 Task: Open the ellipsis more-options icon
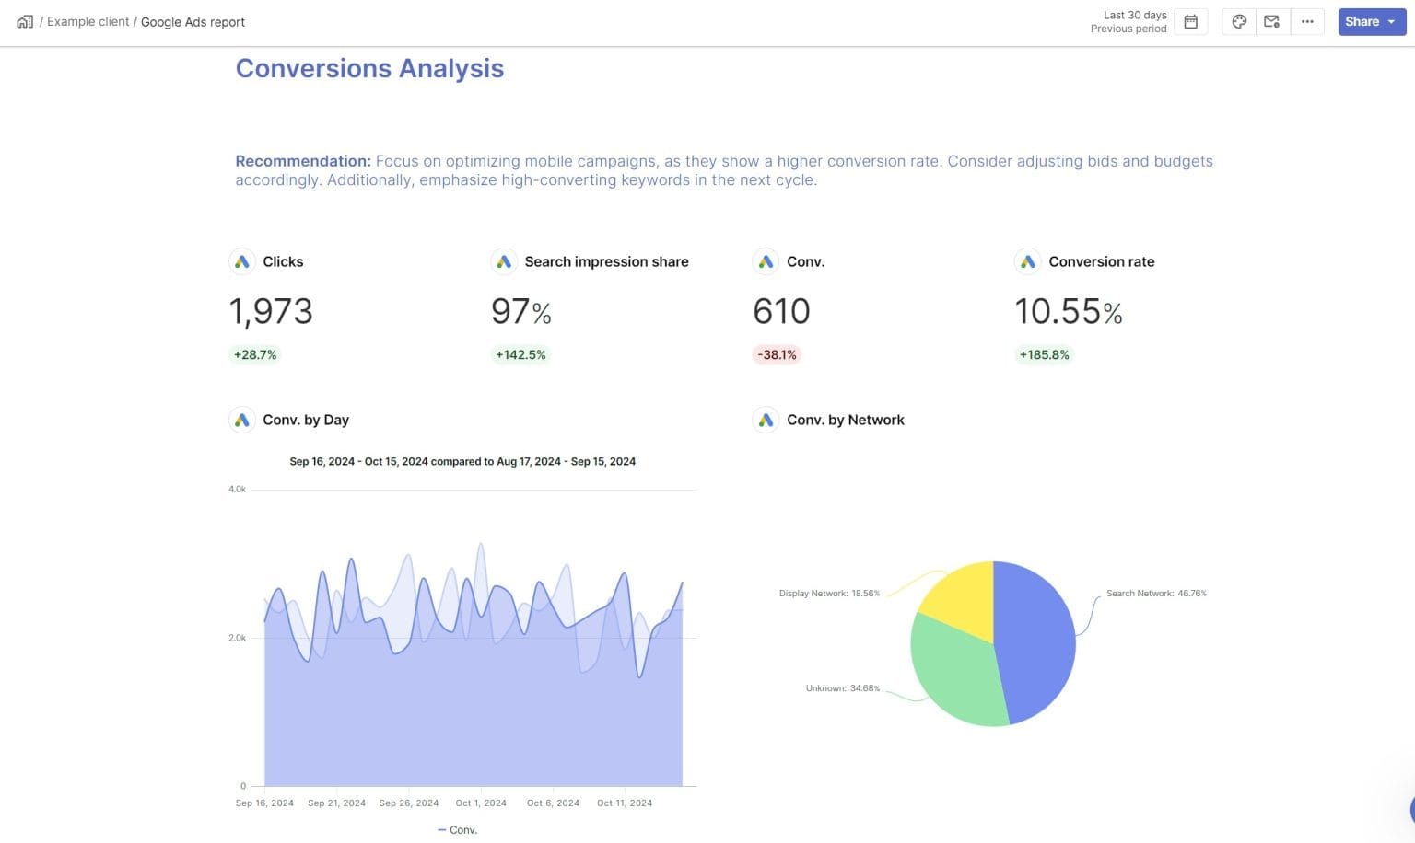point(1307,21)
